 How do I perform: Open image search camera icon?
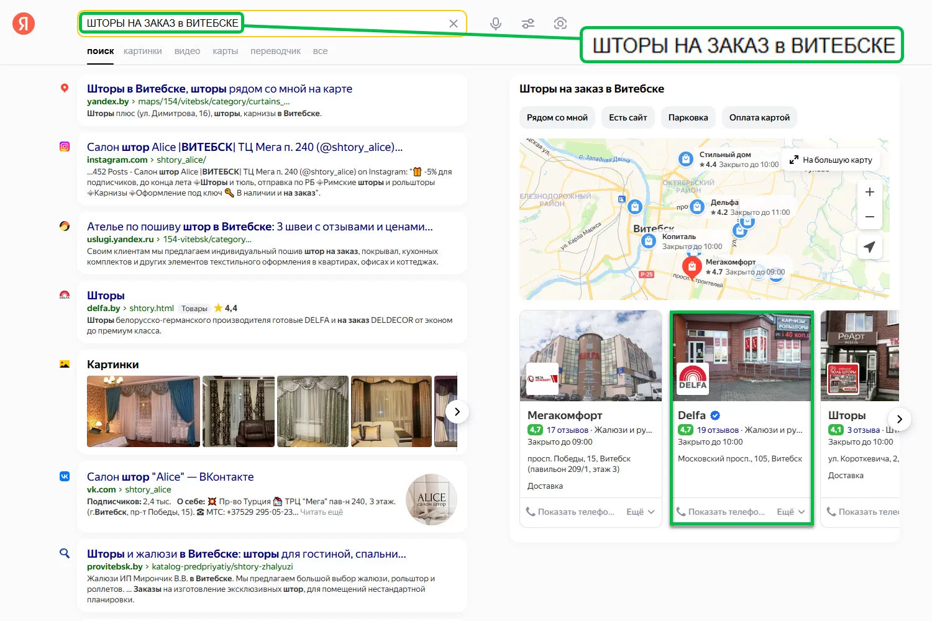tap(560, 24)
